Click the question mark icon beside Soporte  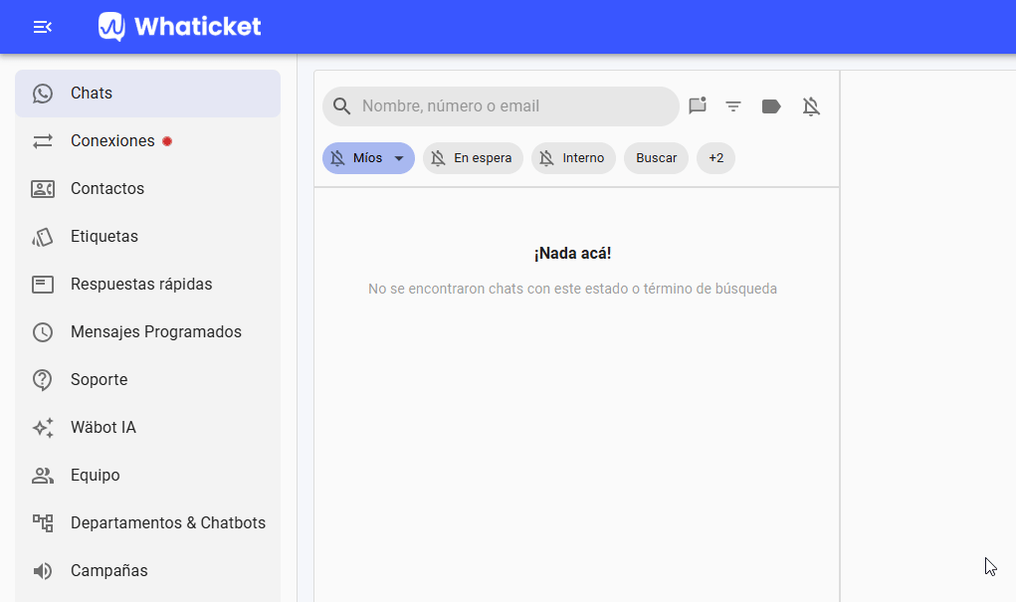click(x=43, y=380)
